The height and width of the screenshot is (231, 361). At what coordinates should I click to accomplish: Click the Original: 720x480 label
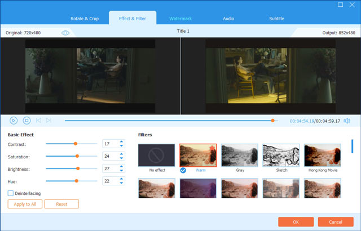23,33
